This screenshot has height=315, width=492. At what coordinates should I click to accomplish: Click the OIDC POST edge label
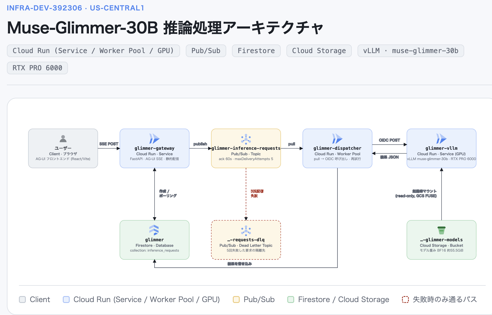pos(389,140)
